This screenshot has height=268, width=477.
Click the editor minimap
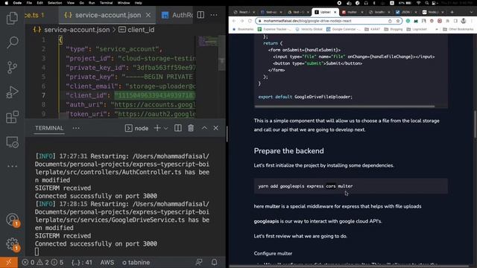point(208,42)
